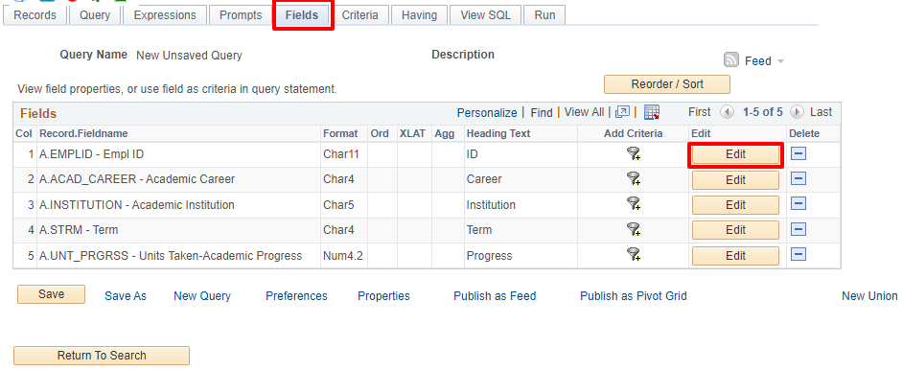Go to the next row with the right arrow
The image size is (903, 371).
coord(797,112)
